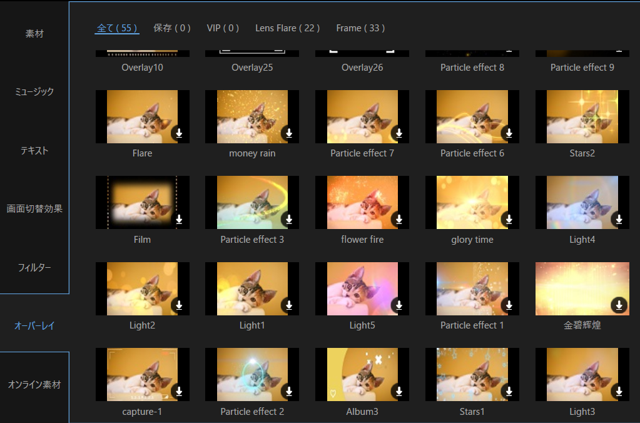Click the "Particle effect 9" label
Screen dimensions: 640x423
582,68
